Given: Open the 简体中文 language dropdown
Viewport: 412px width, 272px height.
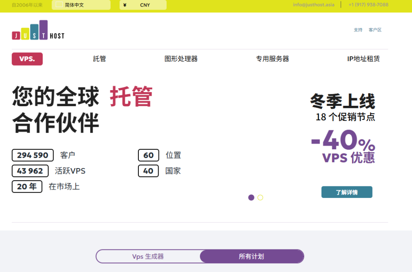Looking at the screenshot, I should click(81, 5).
